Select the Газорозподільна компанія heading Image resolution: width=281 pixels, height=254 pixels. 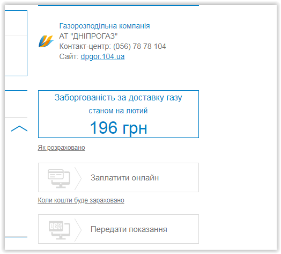pyautogui.click(x=105, y=26)
